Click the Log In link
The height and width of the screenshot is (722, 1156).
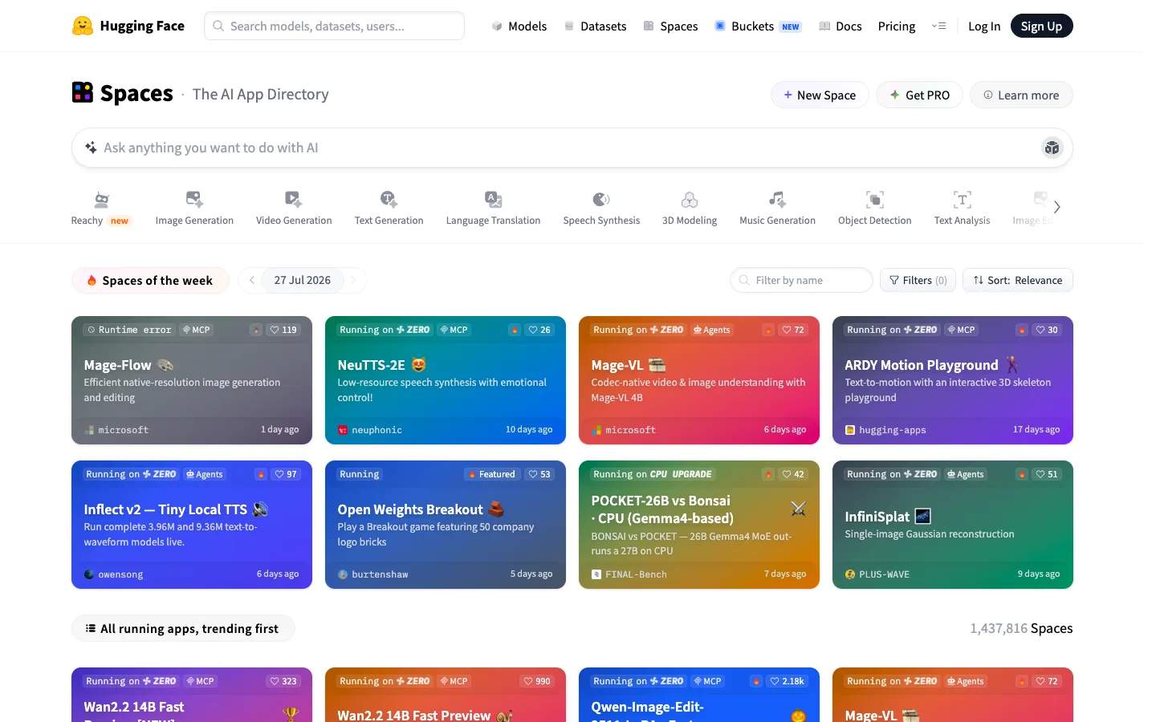coord(984,26)
